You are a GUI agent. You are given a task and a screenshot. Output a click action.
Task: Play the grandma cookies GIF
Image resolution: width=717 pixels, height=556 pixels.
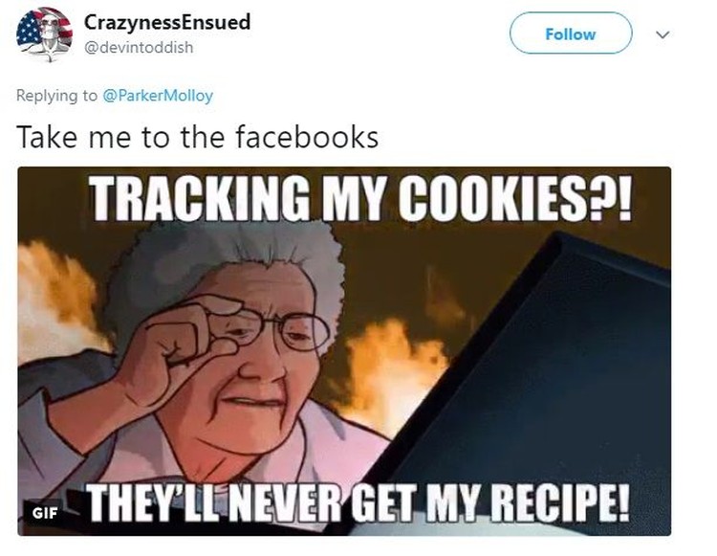pos(344,351)
